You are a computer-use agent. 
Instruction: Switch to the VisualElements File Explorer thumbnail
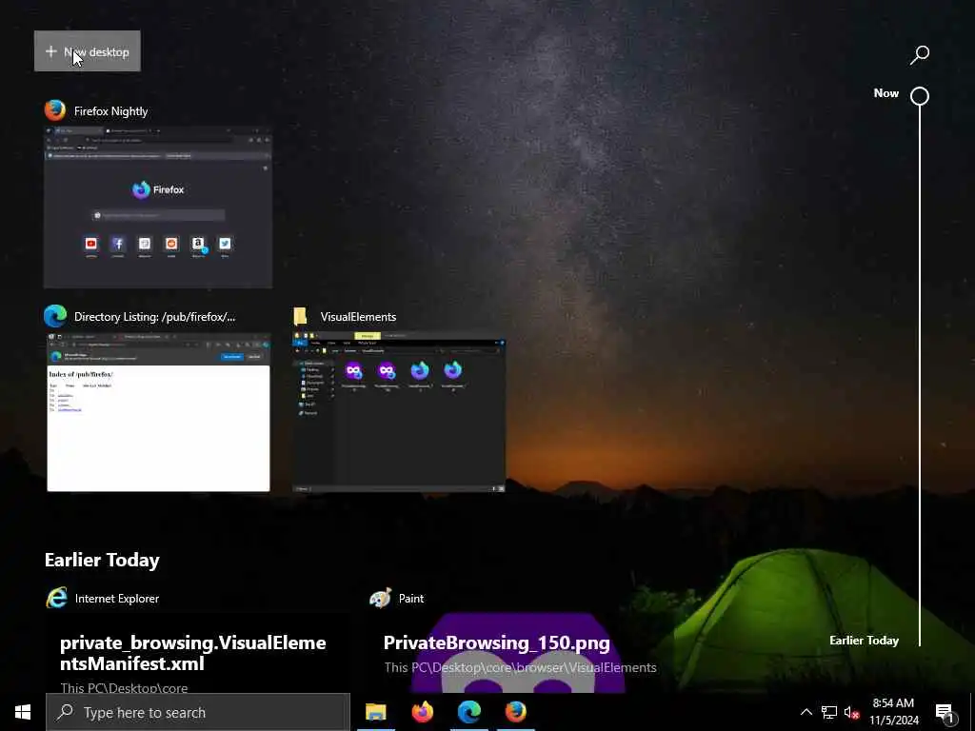pos(399,412)
